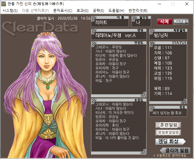Viewport: 194px width, 159px height.
Task: Click 인상도 row 틴트아 : 무관심
Action: coord(107,60)
